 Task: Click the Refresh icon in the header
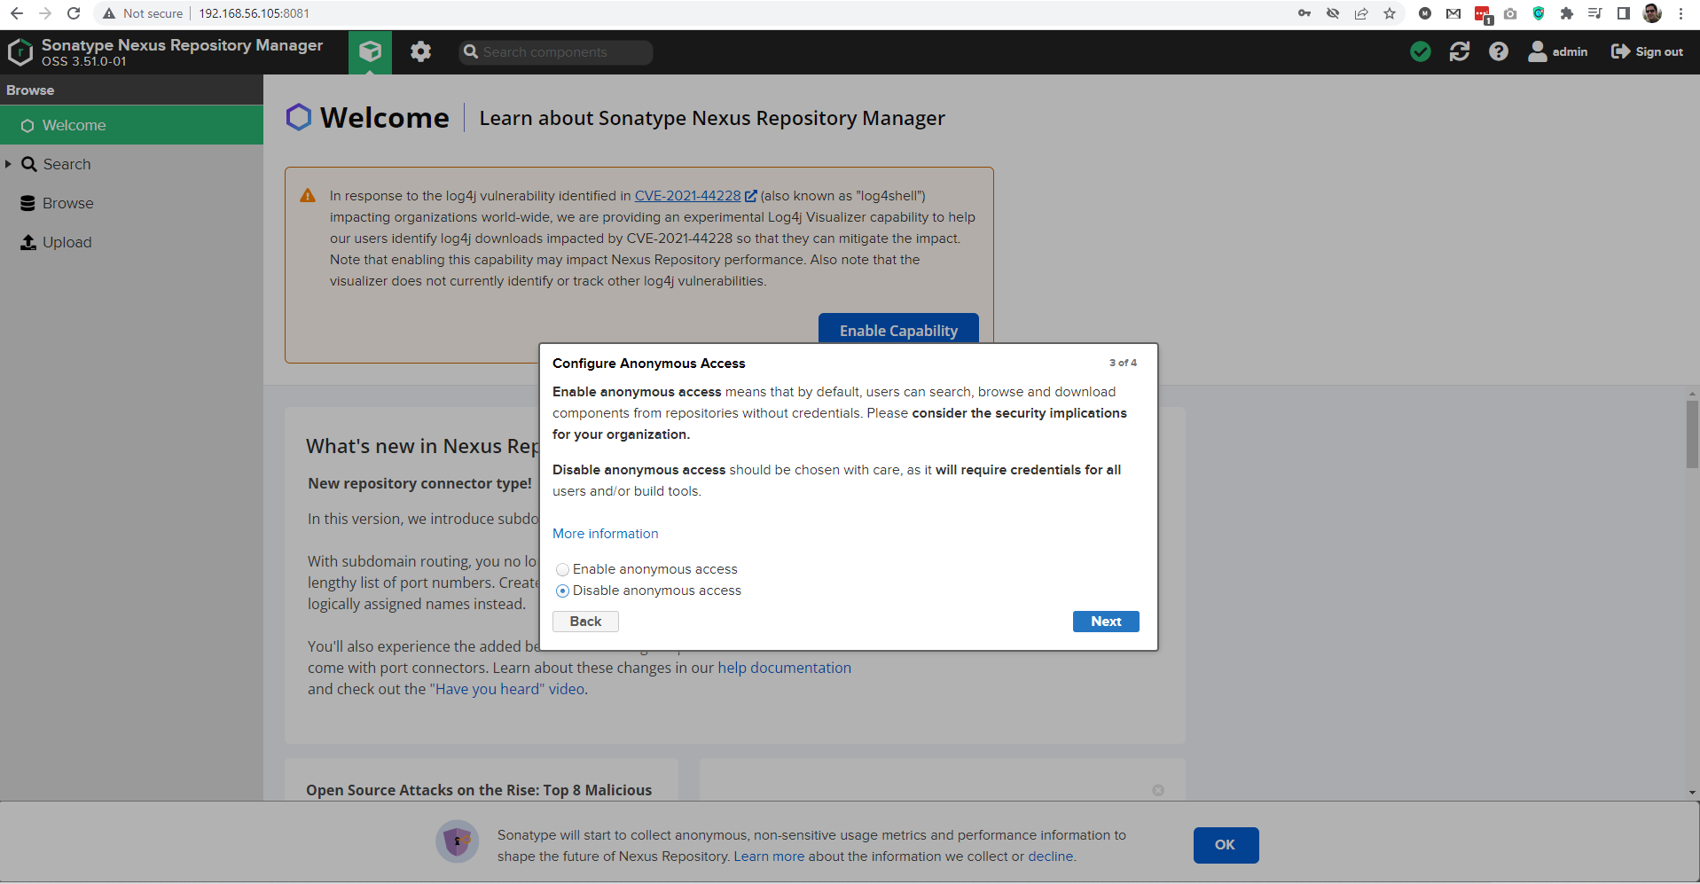[x=1459, y=51]
